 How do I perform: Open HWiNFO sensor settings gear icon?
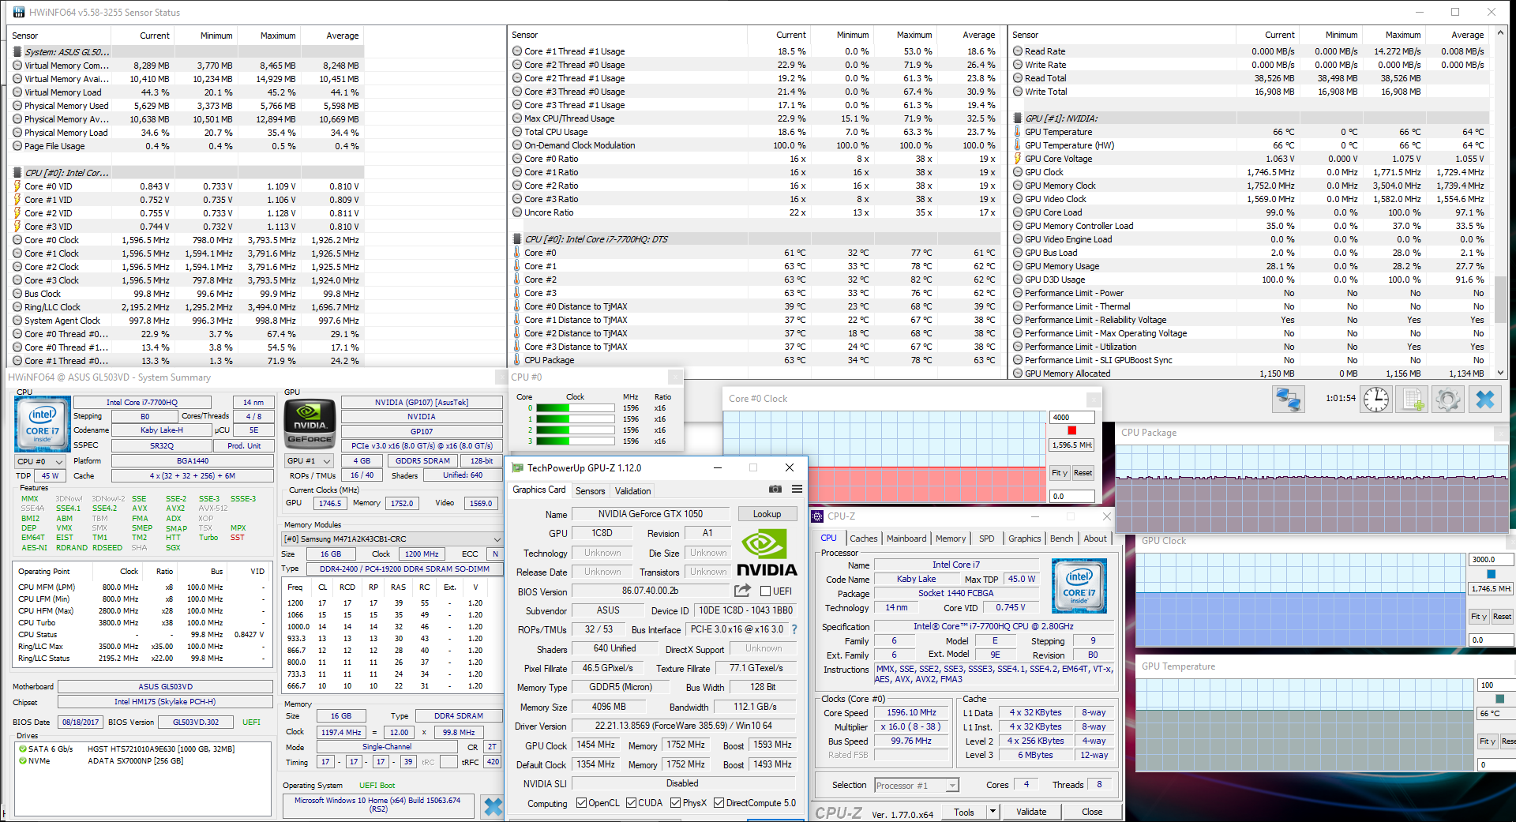tap(1448, 400)
